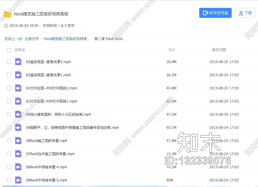Toggle the select-all checkbox beside 文件名
The width and height of the screenshot is (258, 187).
[x=9, y=50]
